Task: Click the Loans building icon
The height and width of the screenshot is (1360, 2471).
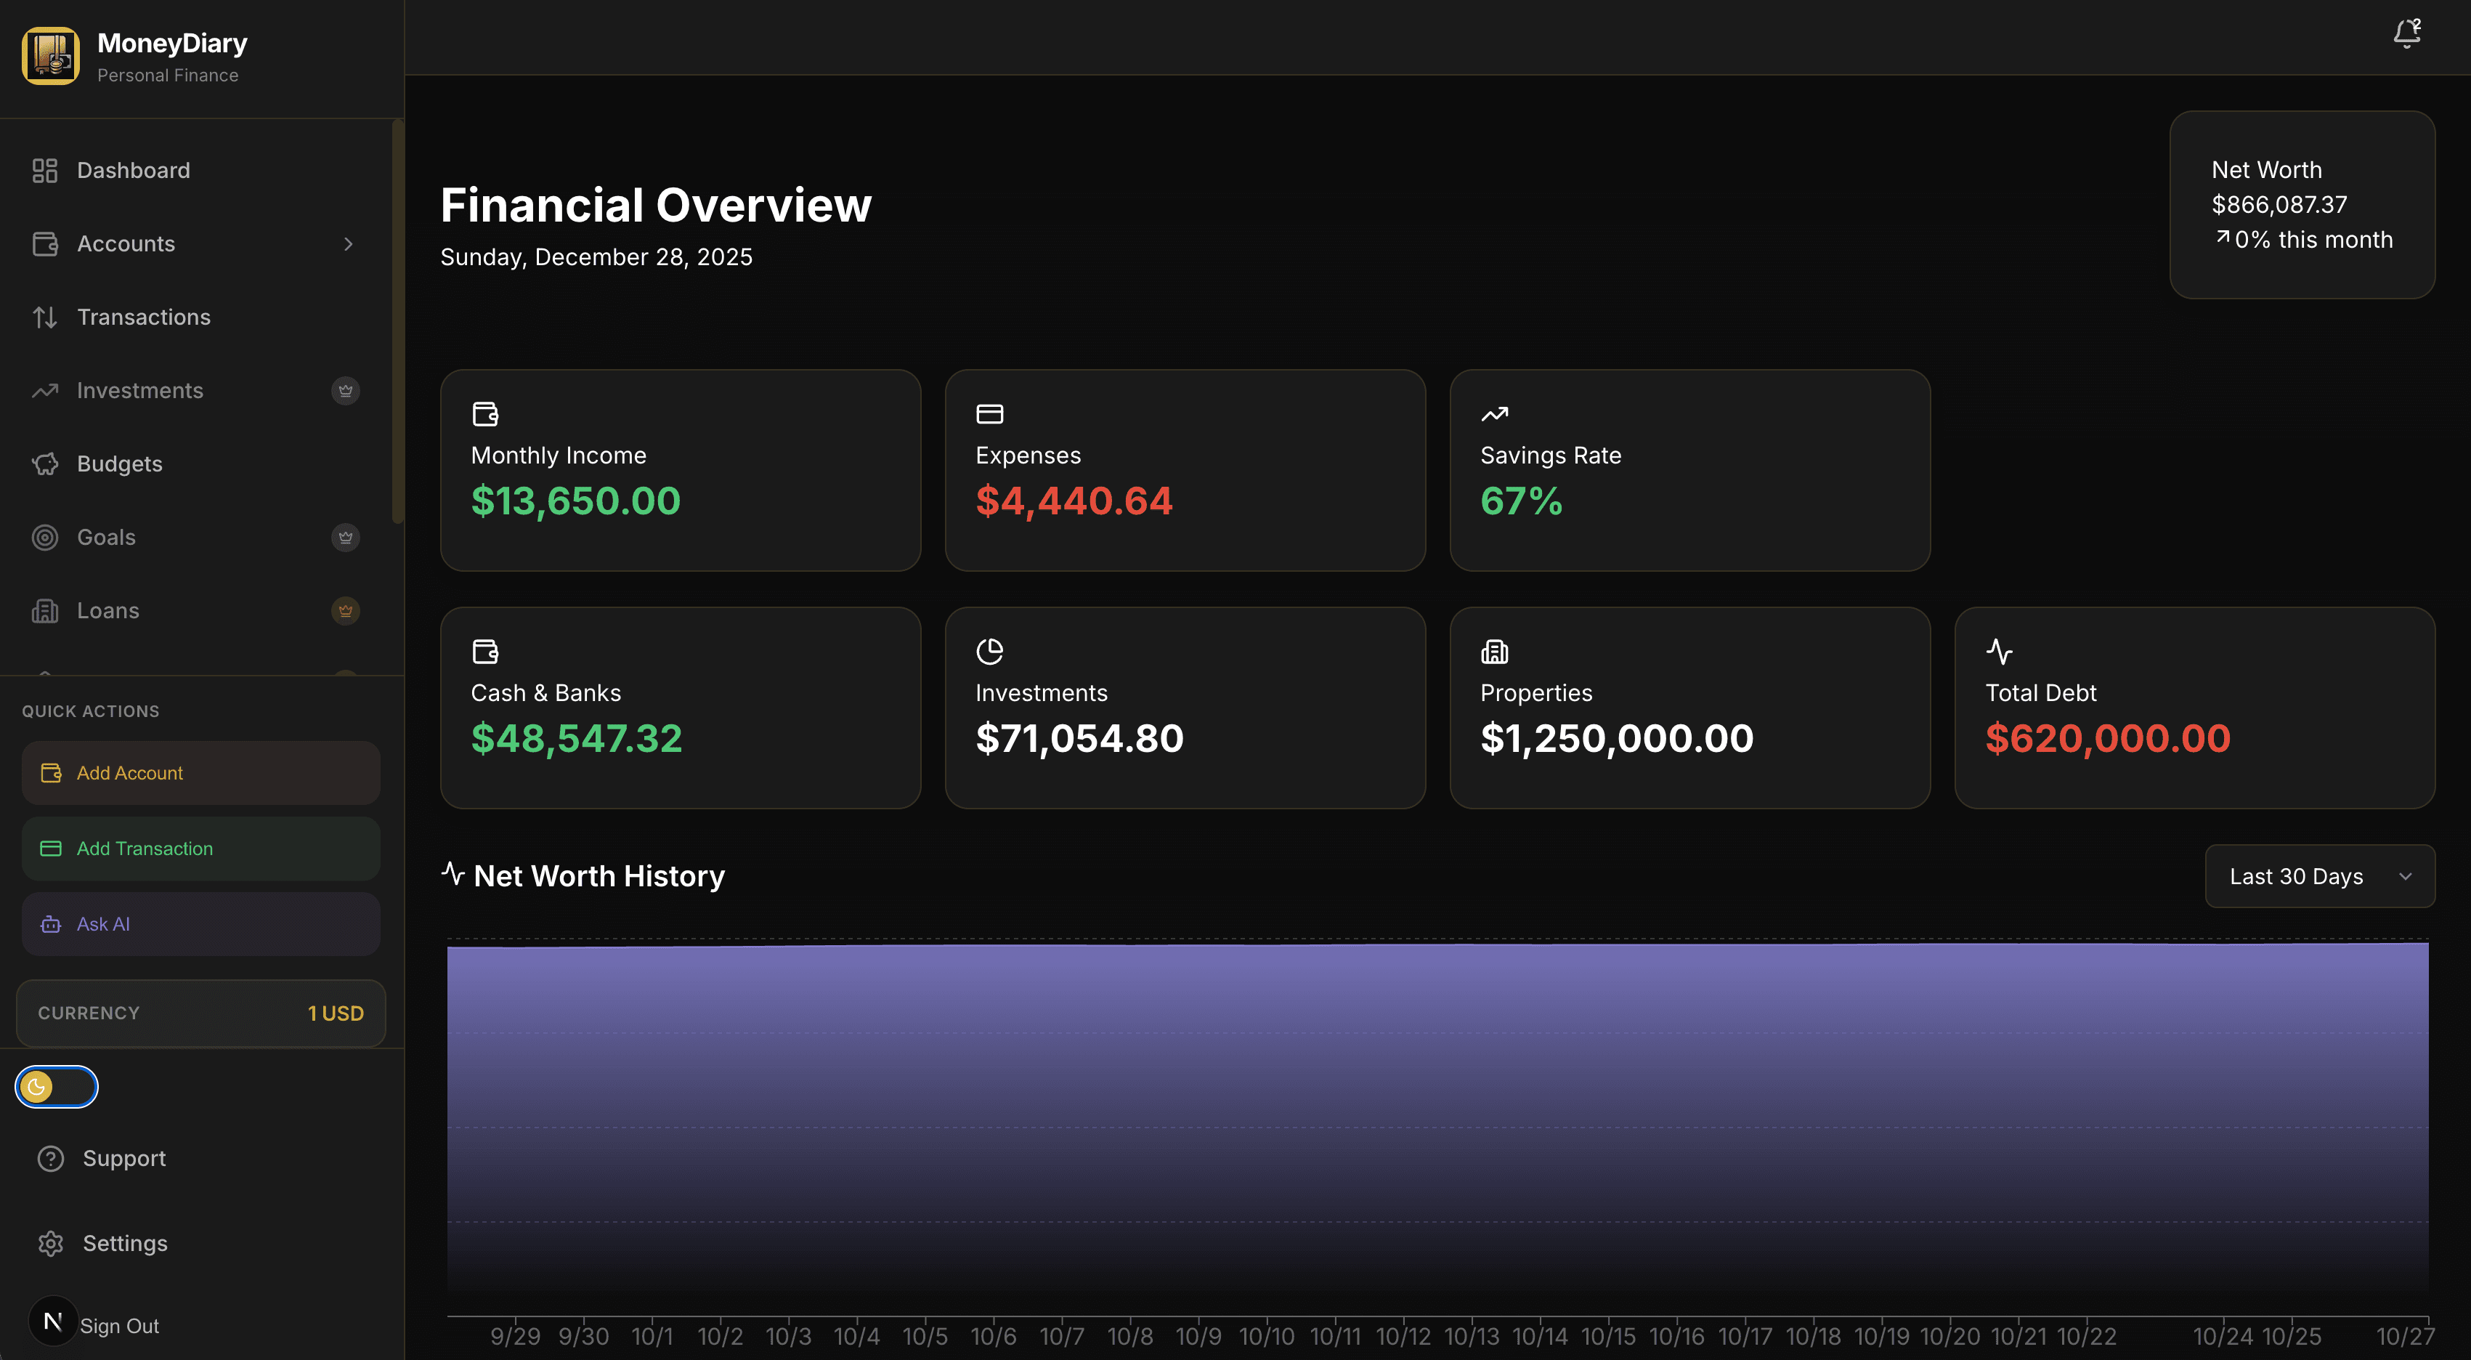Action: 44,610
